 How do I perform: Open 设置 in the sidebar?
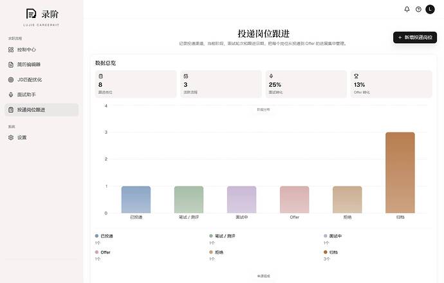(x=41, y=138)
